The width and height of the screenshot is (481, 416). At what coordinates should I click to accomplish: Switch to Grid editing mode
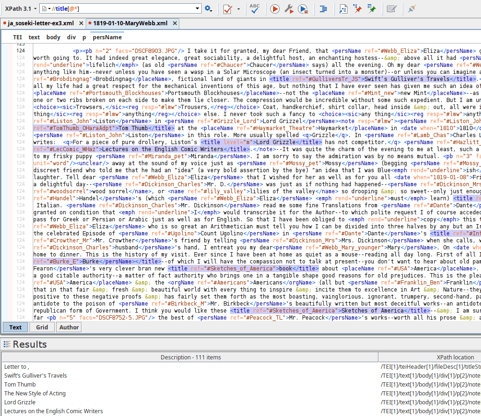click(42, 327)
